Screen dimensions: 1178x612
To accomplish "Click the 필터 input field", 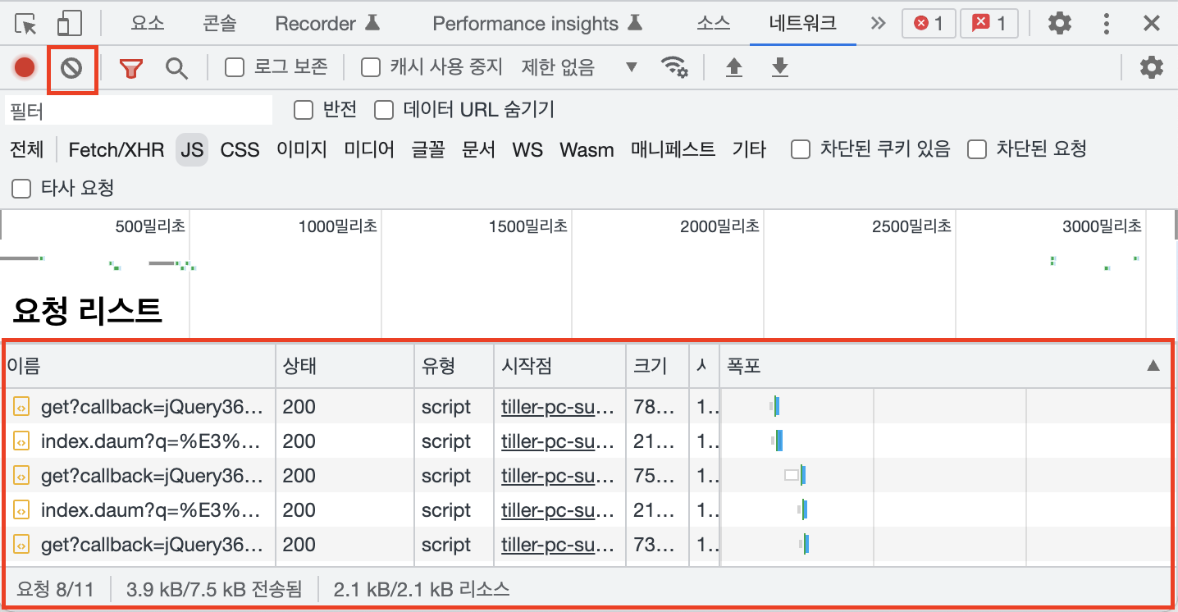I will pyautogui.click(x=138, y=109).
